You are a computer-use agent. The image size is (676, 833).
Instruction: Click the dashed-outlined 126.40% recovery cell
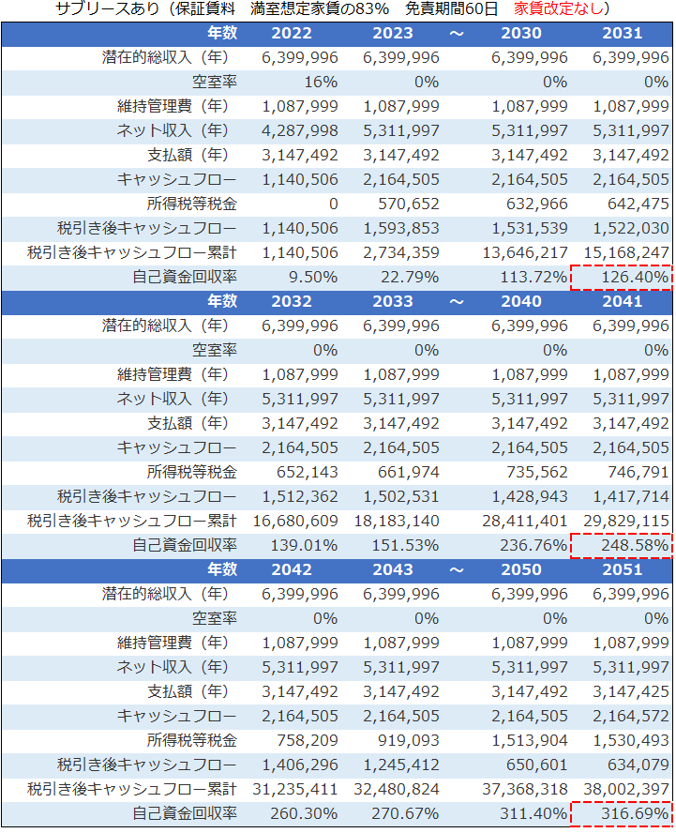623,278
